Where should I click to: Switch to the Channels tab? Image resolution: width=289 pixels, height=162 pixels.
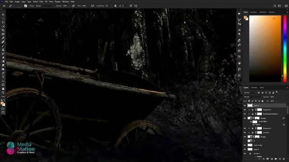pyautogui.click(x=254, y=88)
